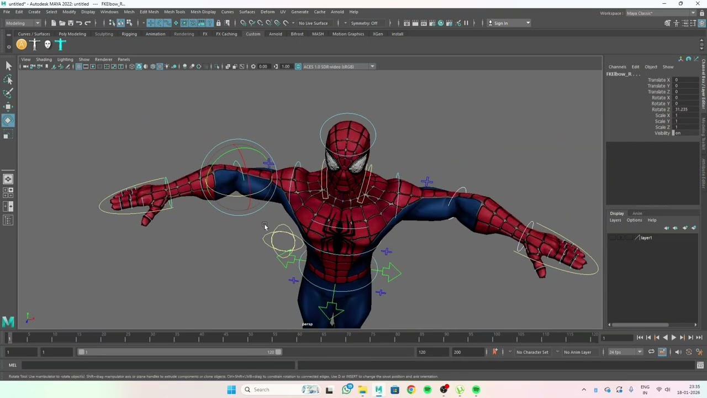This screenshot has width=707, height=398.
Task: Switch to the Rigging shelf tab
Action: (x=129, y=34)
